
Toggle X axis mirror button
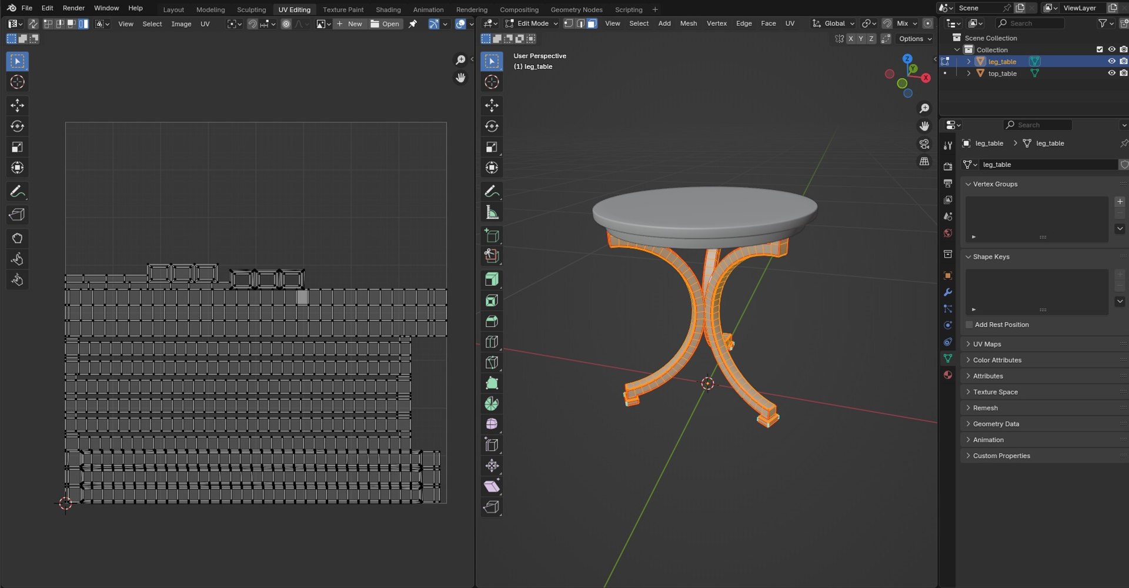click(x=850, y=39)
